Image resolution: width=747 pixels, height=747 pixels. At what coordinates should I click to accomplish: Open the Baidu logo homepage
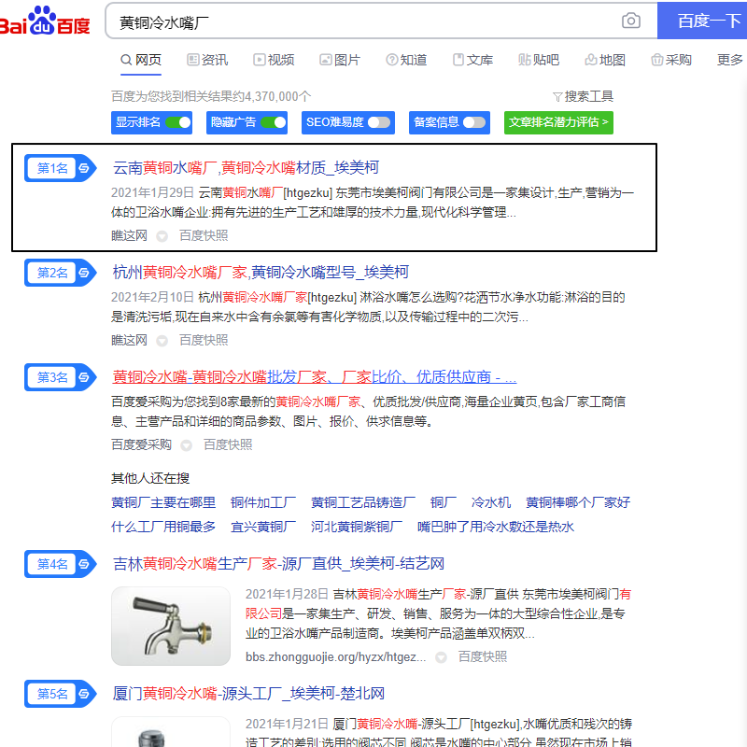(44, 21)
